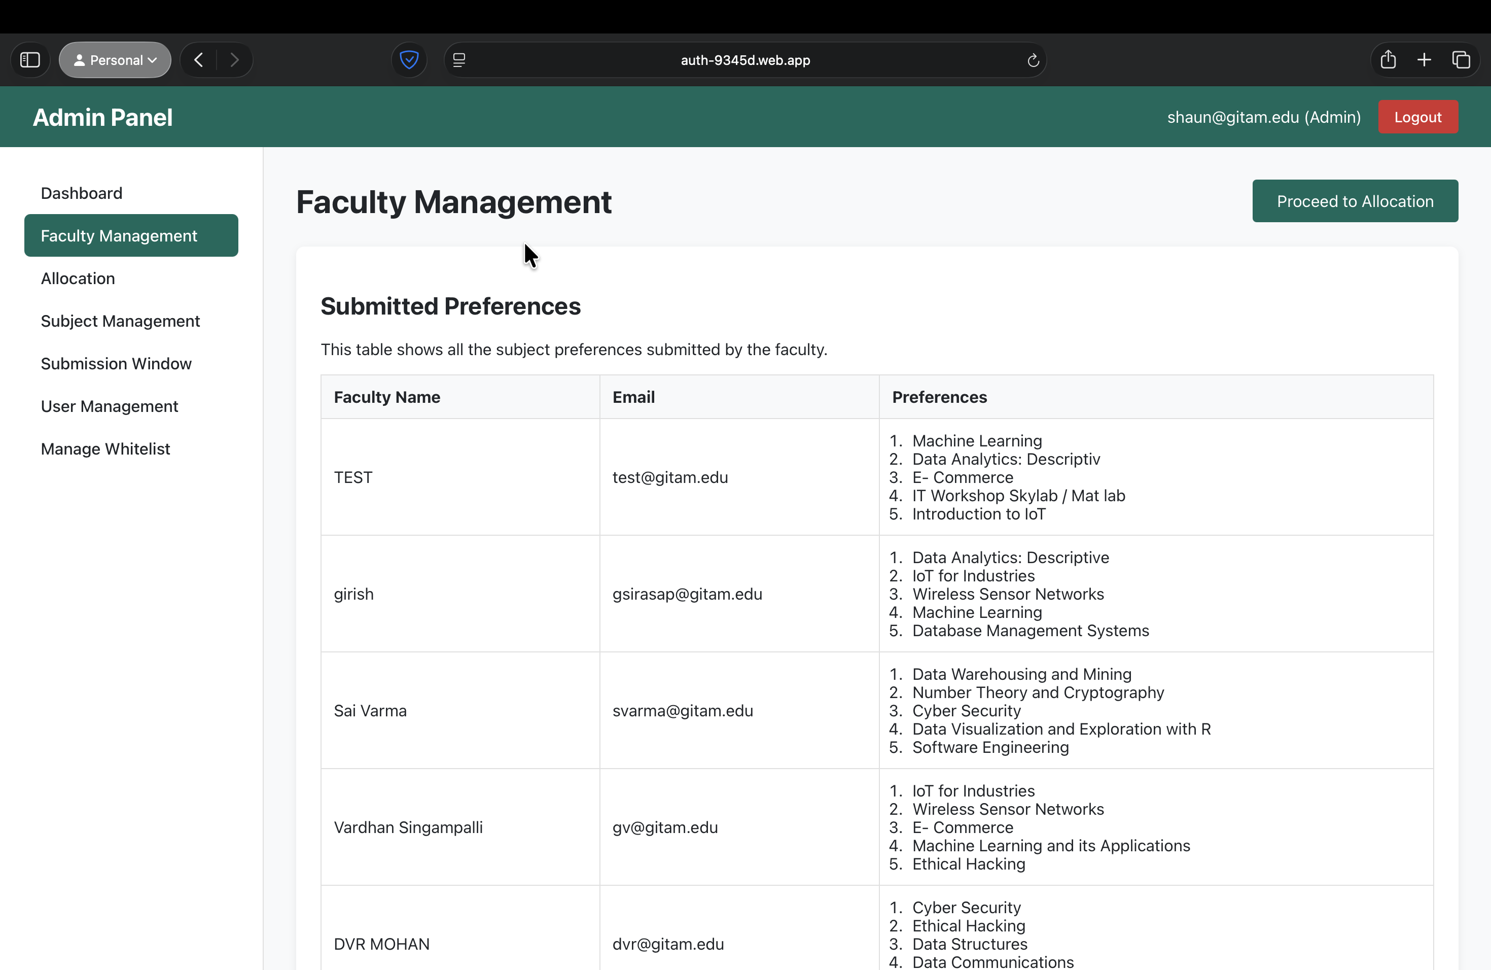
Task: Toggle the browser sidebar icon
Action: pos(30,60)
